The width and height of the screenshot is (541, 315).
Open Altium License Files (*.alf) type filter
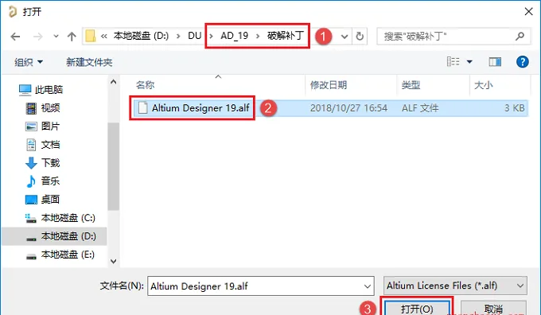pyautogui.click(x=455, y=286)
